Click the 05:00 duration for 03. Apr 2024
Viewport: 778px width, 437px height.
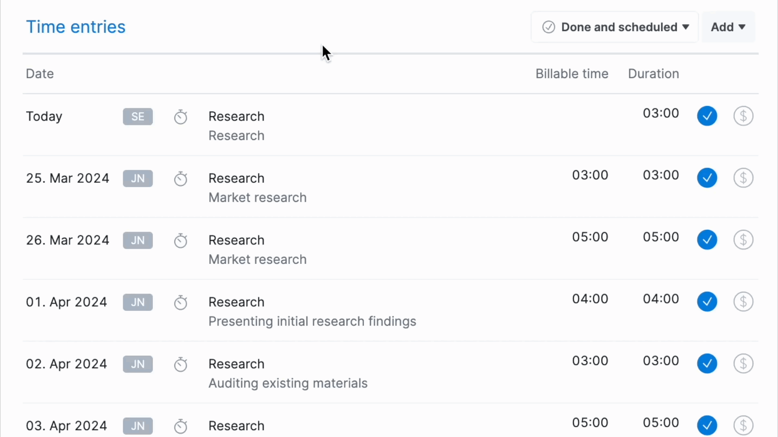661,423
